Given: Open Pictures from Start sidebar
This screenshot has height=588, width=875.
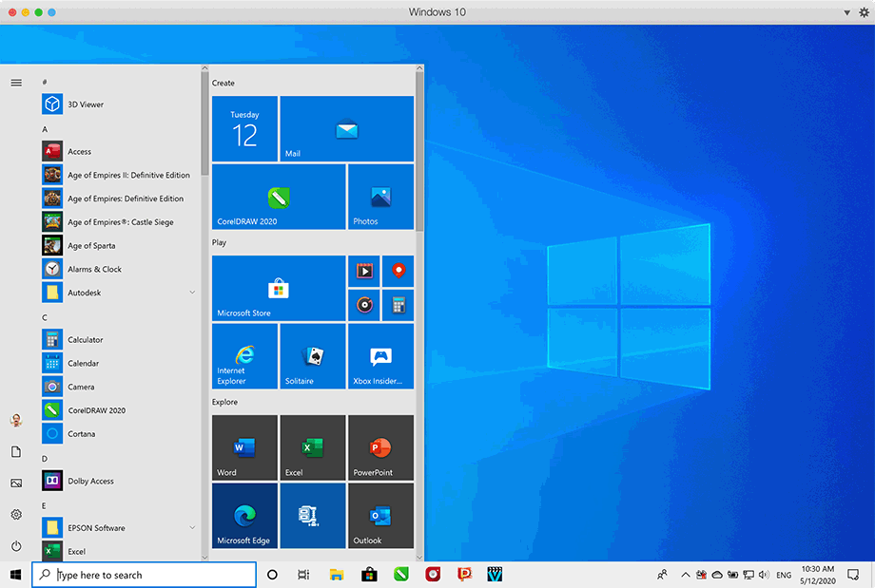Looking at the screenshot, I should pos(16,483).
